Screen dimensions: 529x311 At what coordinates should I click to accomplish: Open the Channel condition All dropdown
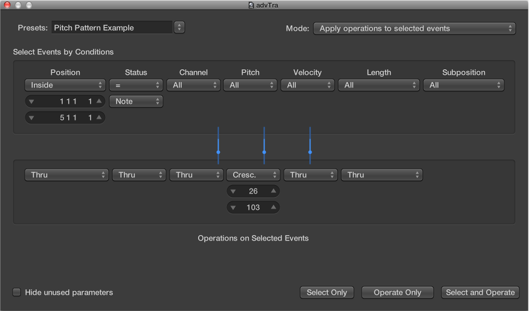(193, 85)
